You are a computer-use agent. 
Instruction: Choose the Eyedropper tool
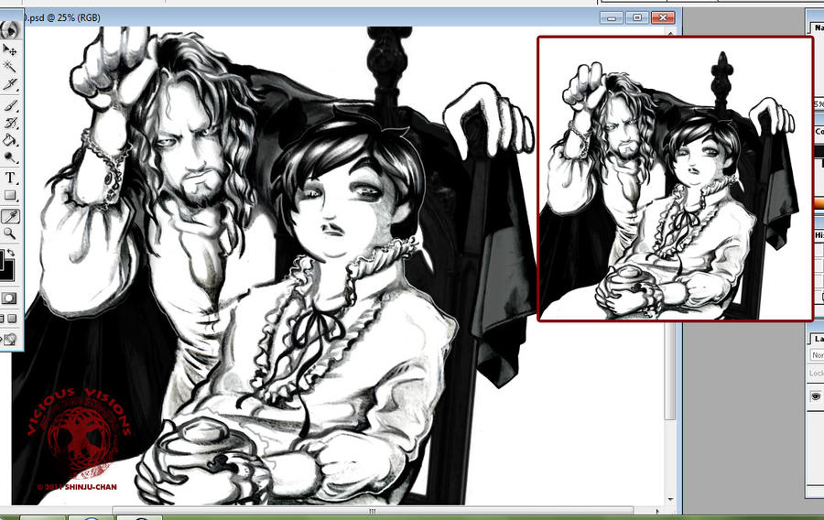[10, 216]
